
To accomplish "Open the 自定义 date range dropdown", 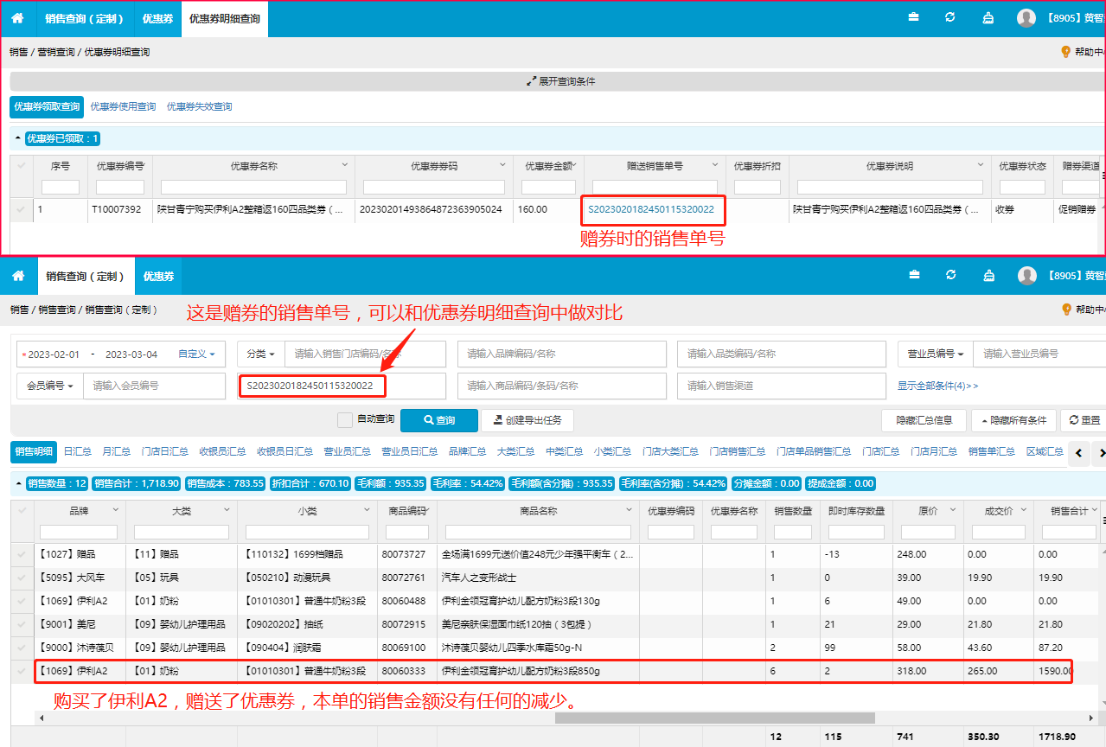I will [196, 354].
